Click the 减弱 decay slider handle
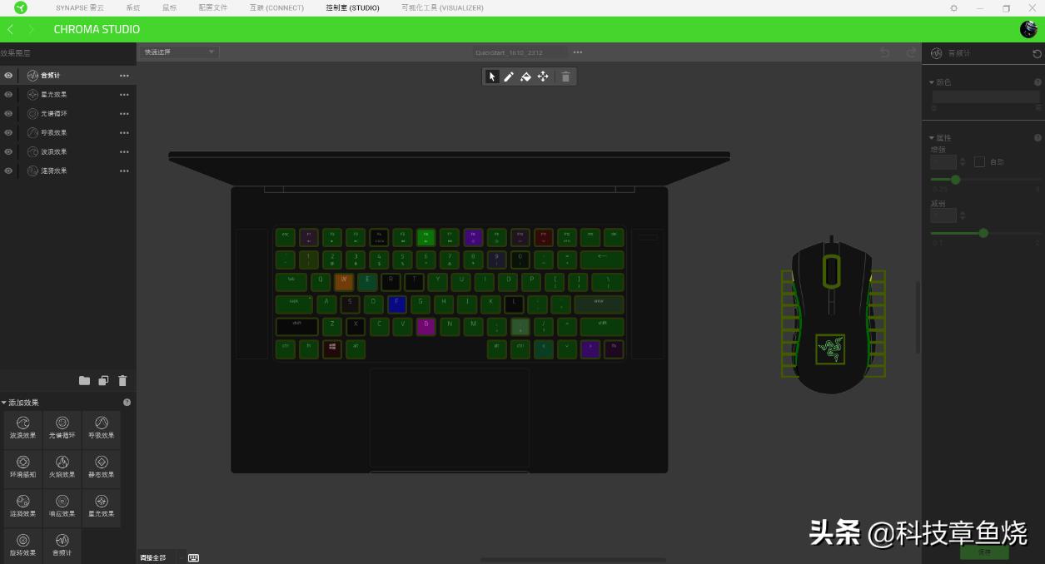This screenshot has width=1045, height=564. (983, 233)
